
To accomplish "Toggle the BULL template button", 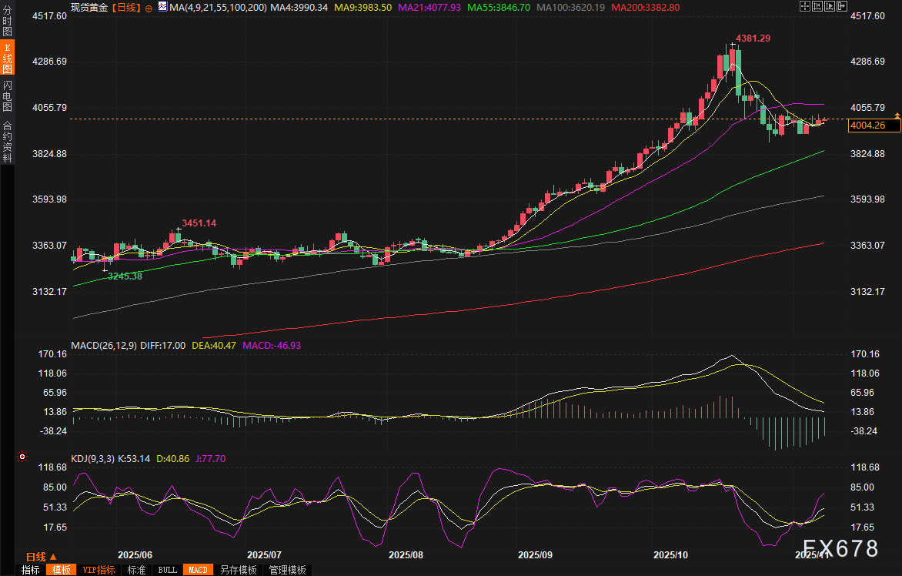I will (x=167, y=570).
